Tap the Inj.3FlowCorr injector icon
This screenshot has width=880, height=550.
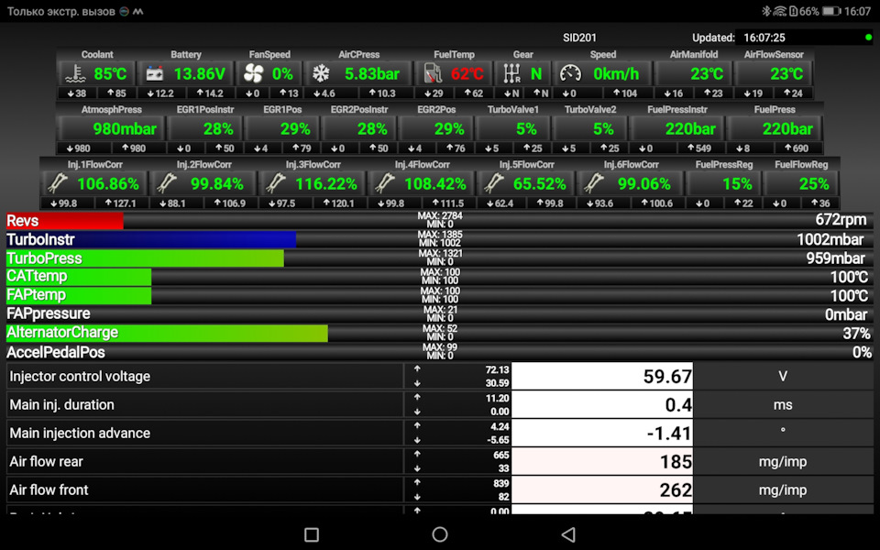pos(276,183)
